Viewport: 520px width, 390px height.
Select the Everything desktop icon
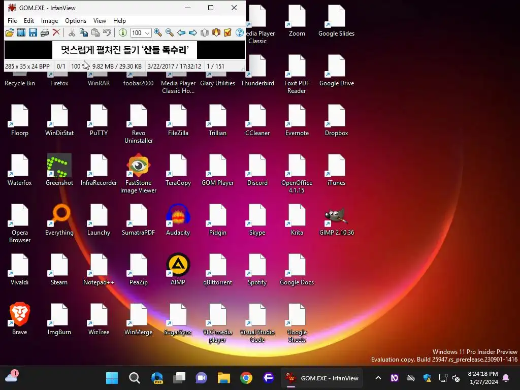[59, 219]
